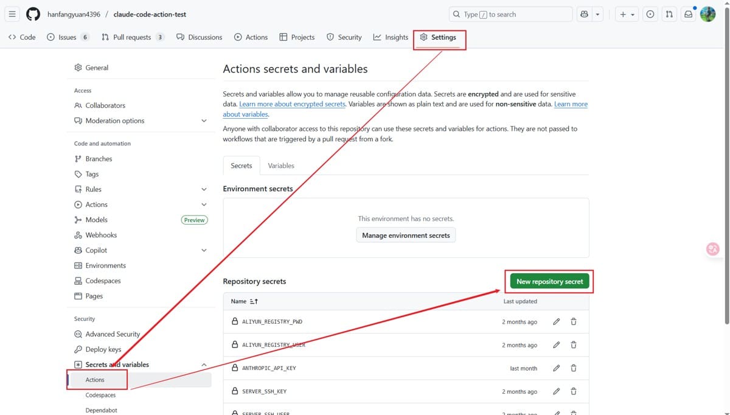Click the Preview badge next to Models

[195, 220]
